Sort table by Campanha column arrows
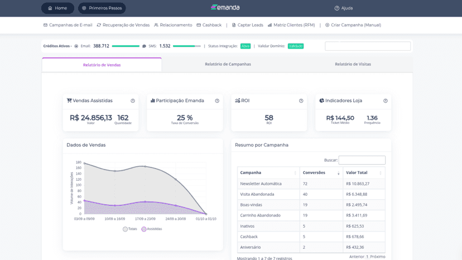The height and width of the screenshot is (260, 462). click(x=295, y=173)
